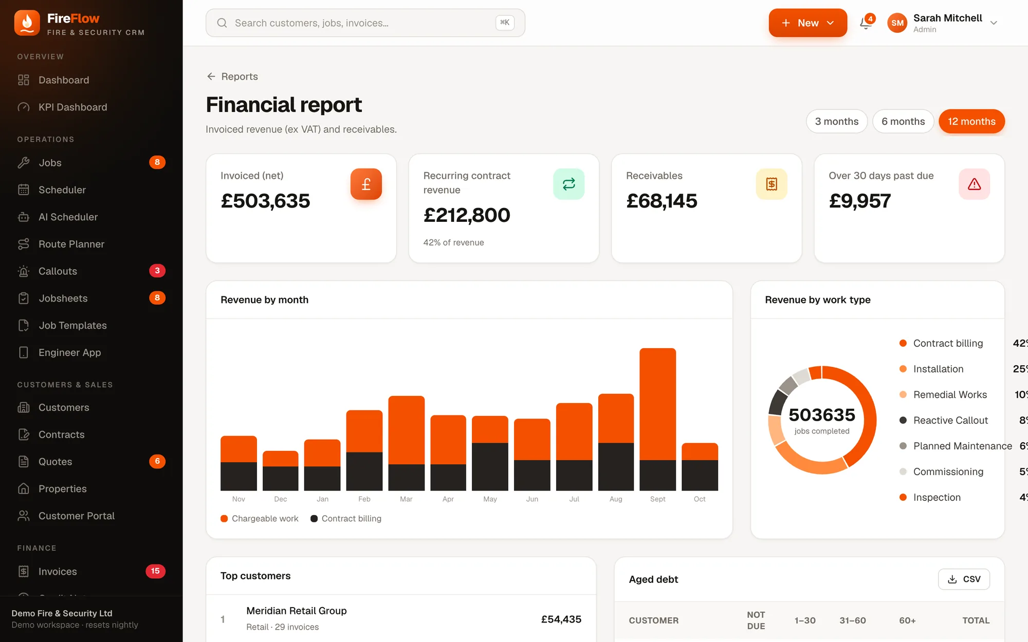Click the past due warning triangle icon

click(974, 184)
